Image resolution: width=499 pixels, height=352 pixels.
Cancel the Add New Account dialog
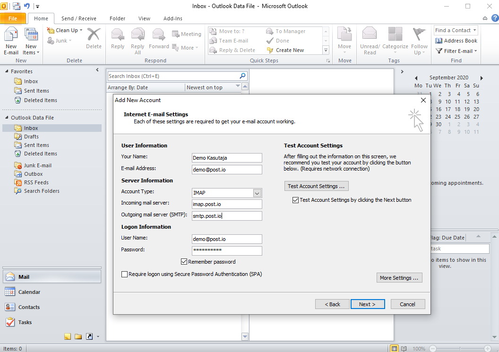point(408,304)
